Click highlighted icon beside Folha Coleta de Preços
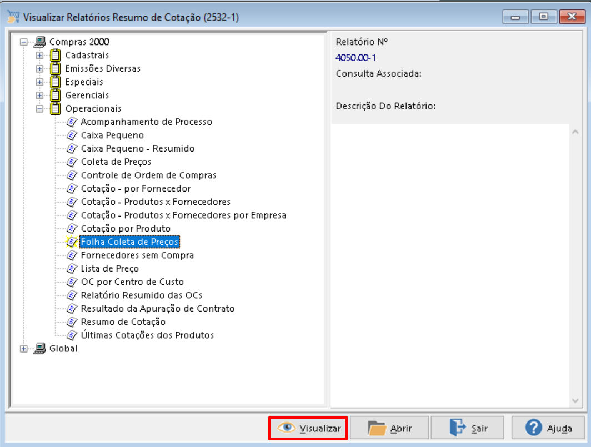591x447 pixels. point(72,242)
